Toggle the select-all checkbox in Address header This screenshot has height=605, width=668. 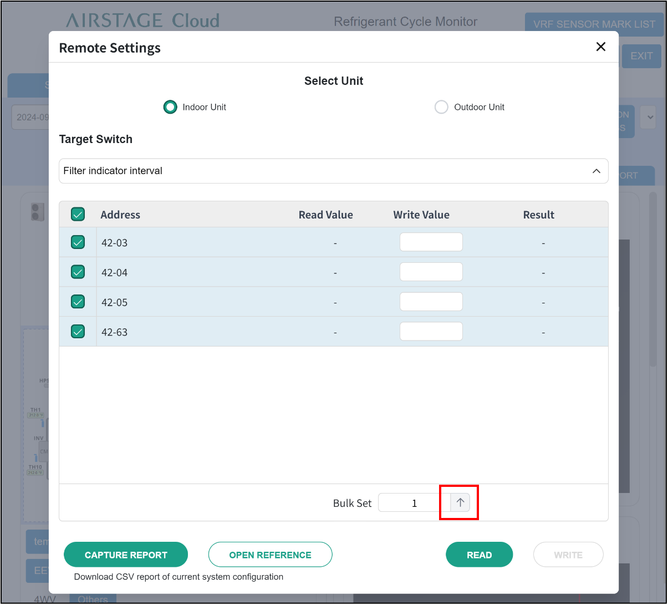(x=78, y=214)
